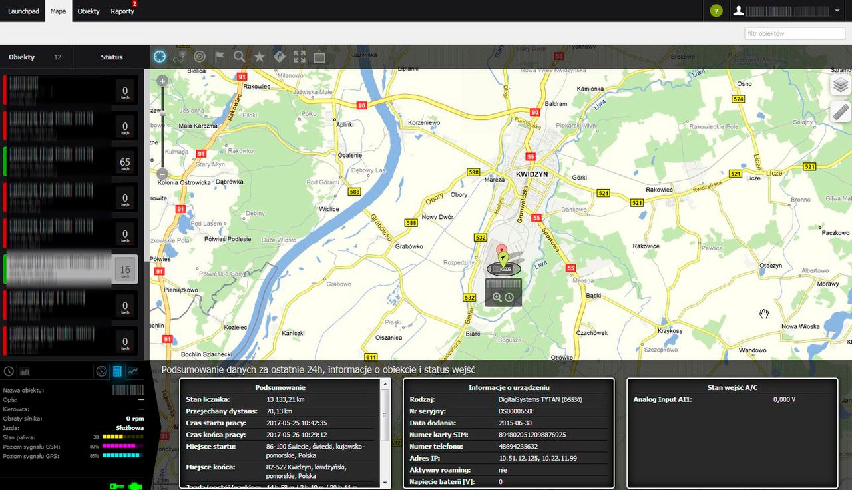This screenshot has width=852, height=490.
Task: Activate the crosshair locate tool on map toolbar
Action: 160,57
